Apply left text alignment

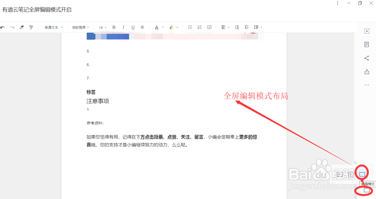(x=223, y=27)
